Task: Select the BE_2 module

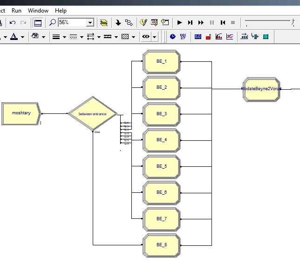Action: [x=162, y=88]
